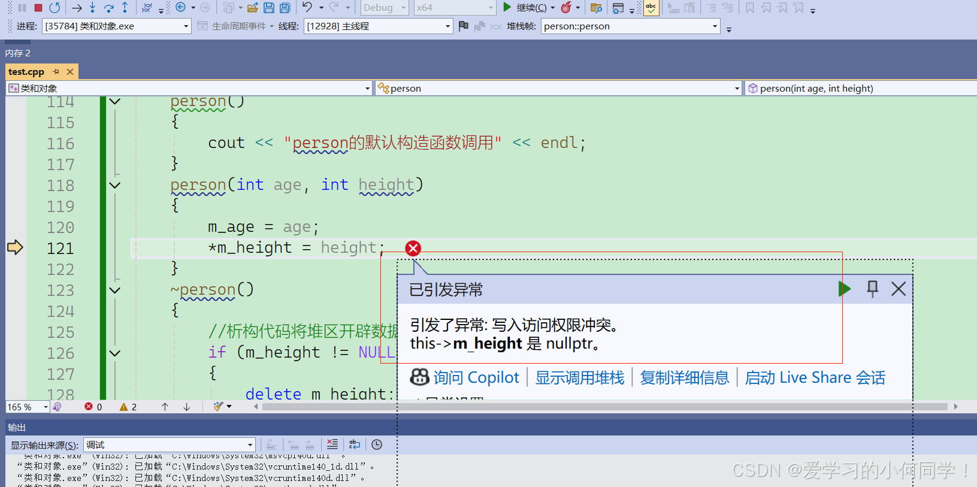Clear all output text
Image resolution: width=977 pixels, height=487 pixels.
click(x=332, y=444)
